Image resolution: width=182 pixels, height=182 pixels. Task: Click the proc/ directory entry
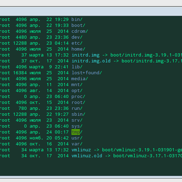click(78, 96)
